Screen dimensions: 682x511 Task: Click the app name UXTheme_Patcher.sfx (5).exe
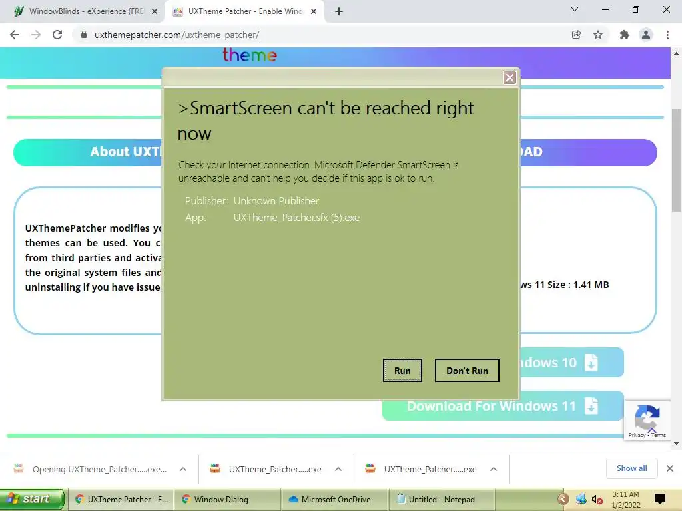(x=296, y=218)
